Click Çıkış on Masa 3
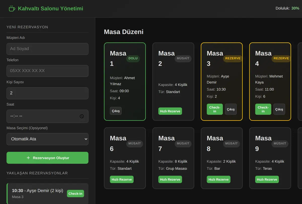 (x=231, y=109)
